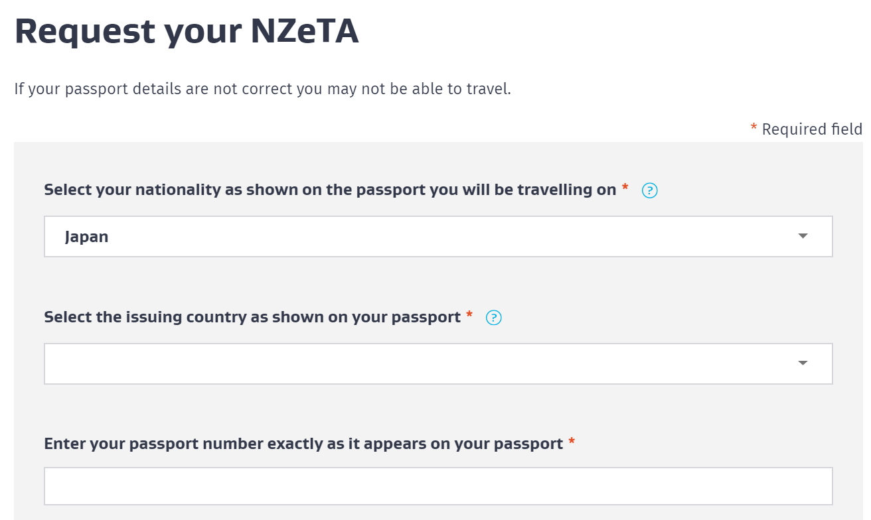
Task: Click the "Select the issuing country" label
Action: tap(252, 317)
